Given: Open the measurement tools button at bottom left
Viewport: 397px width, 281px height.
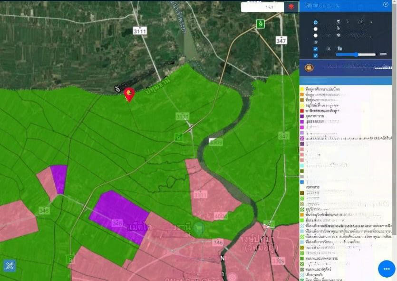Looking at the screenshot, I should (9, 265).
